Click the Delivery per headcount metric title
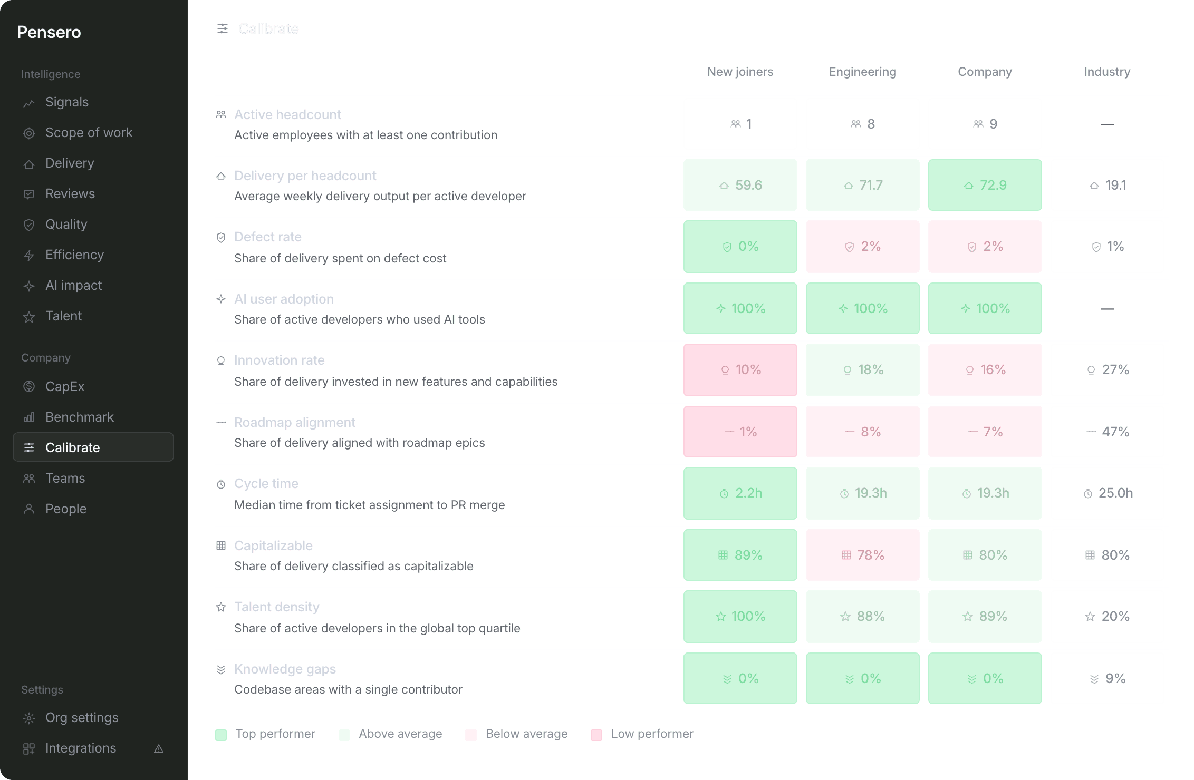 tap(305, 175)
